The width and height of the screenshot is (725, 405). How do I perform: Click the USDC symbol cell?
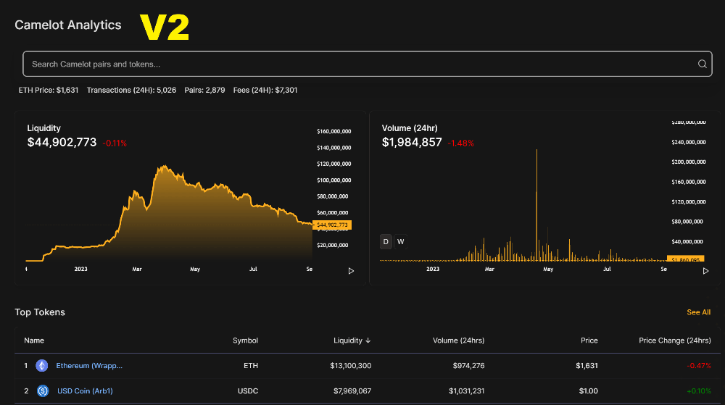[248, 391]
